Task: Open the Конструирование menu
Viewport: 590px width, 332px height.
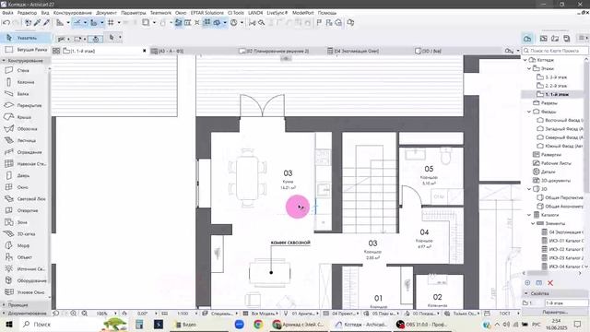Action: click(x=73, y=13)
